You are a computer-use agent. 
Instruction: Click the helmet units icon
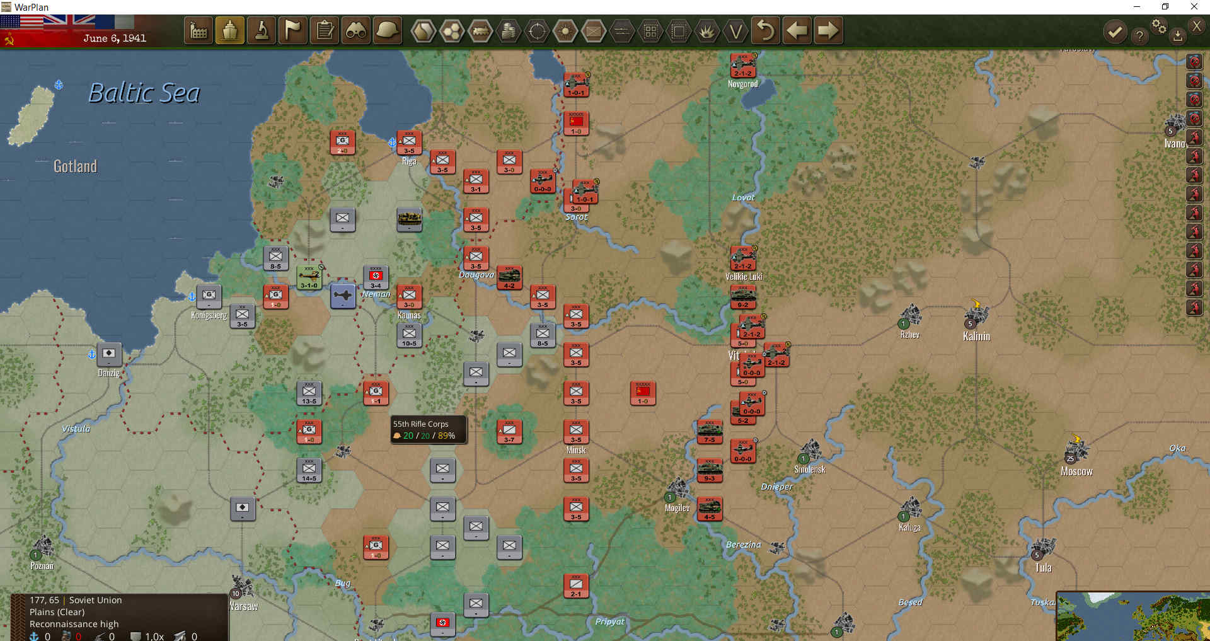[388, 30]
